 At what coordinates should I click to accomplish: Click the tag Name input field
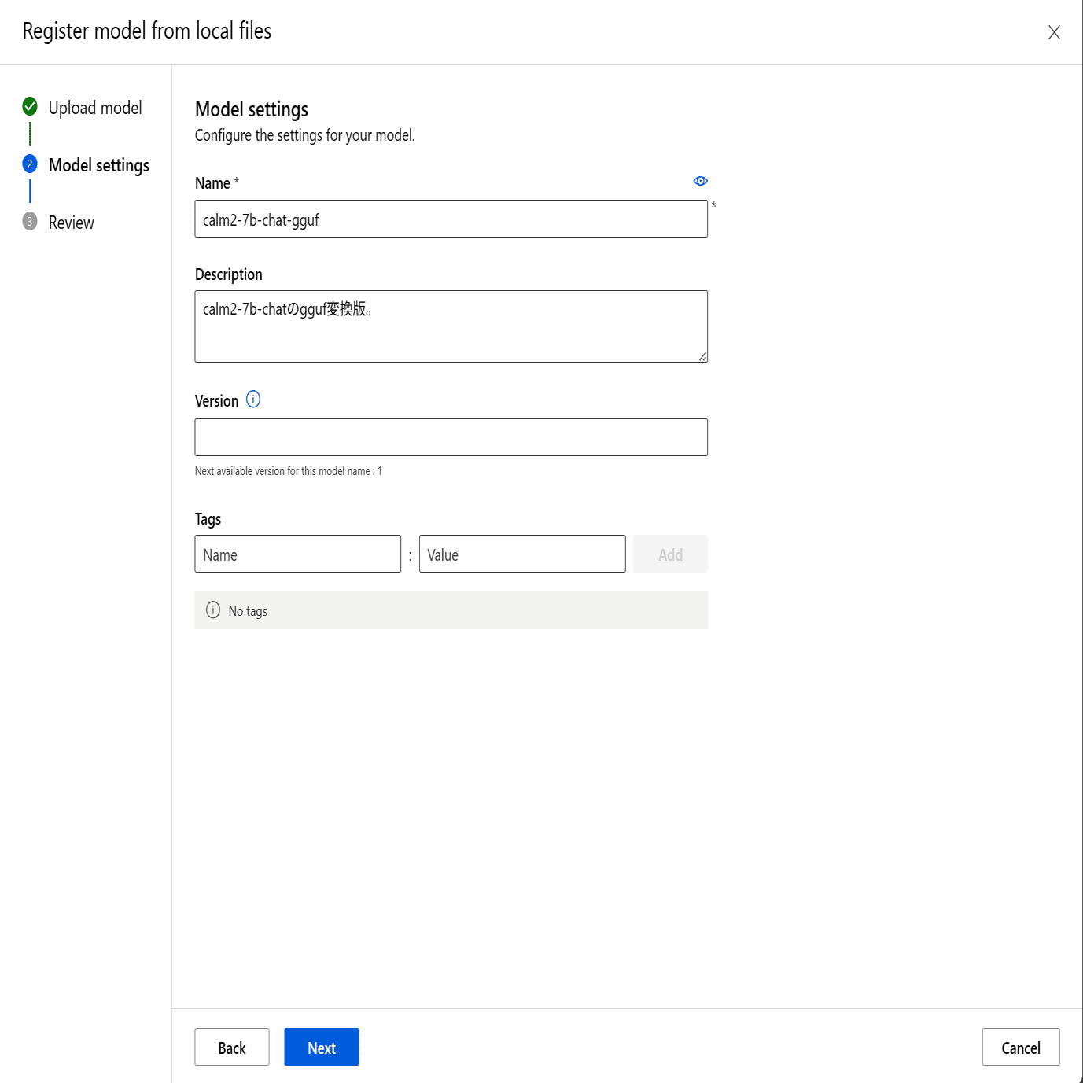click(297, 554)
